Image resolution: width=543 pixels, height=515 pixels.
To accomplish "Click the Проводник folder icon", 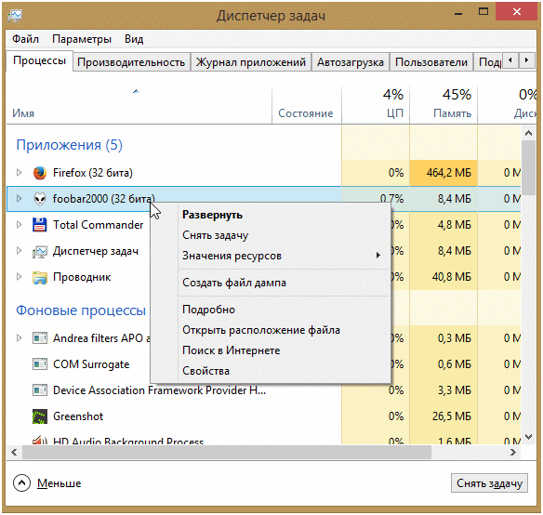I will coord(40,277).
